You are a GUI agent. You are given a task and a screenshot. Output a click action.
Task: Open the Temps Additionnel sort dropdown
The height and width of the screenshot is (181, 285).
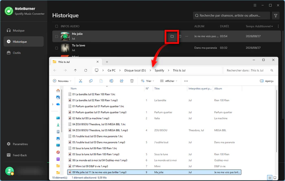coord(259,26)
